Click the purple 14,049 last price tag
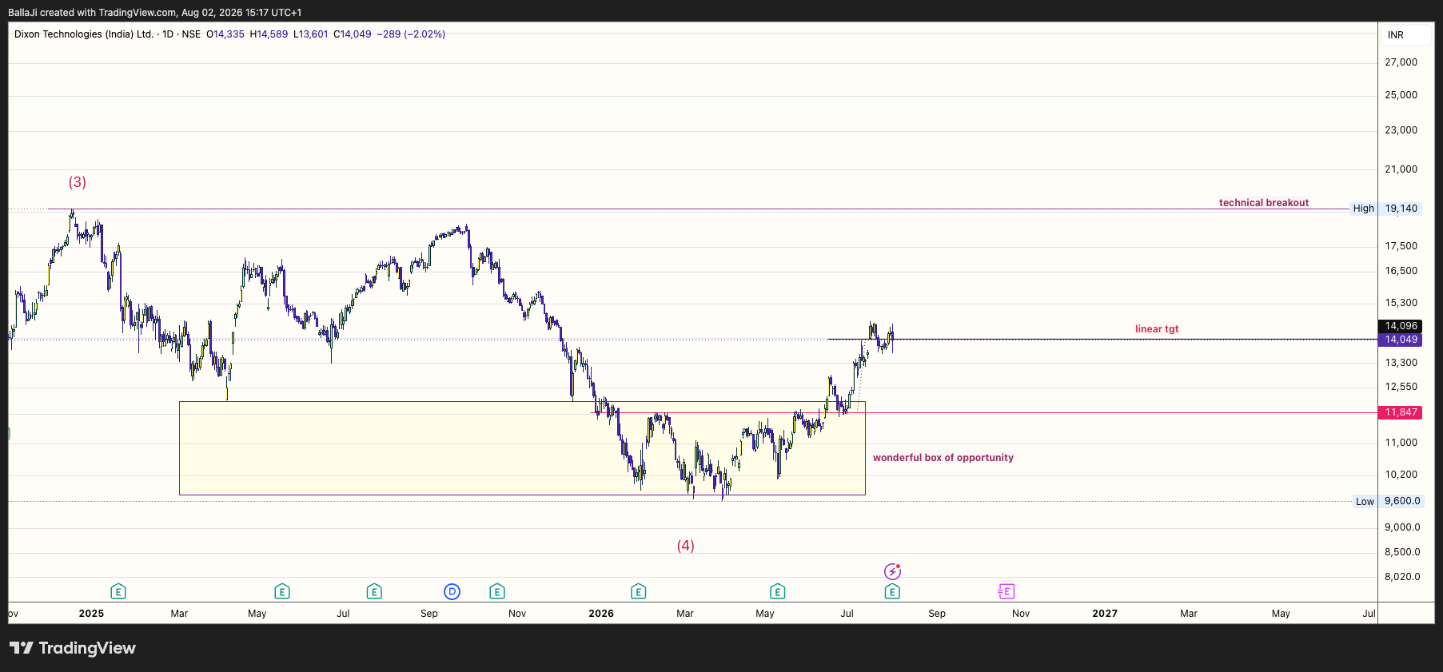Screen dimensions: 1443x672 [x=1401, y=340]
